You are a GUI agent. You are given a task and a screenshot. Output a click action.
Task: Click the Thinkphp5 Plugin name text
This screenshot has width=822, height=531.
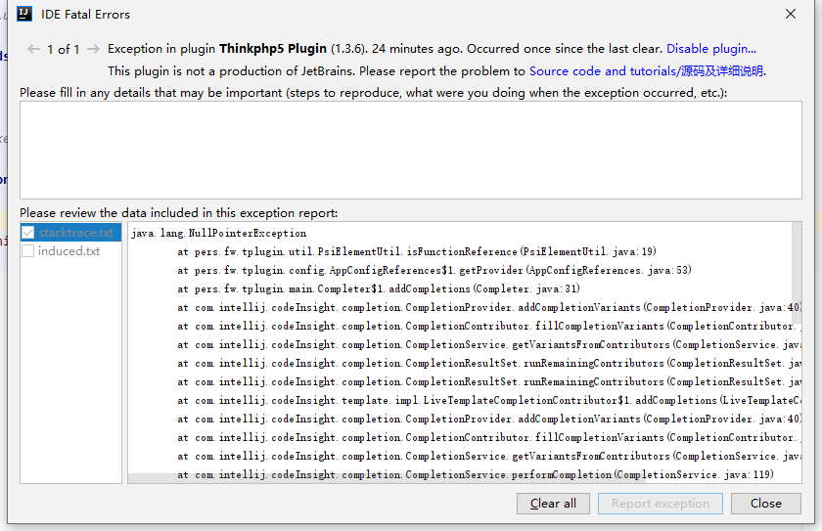click(273, 49)
